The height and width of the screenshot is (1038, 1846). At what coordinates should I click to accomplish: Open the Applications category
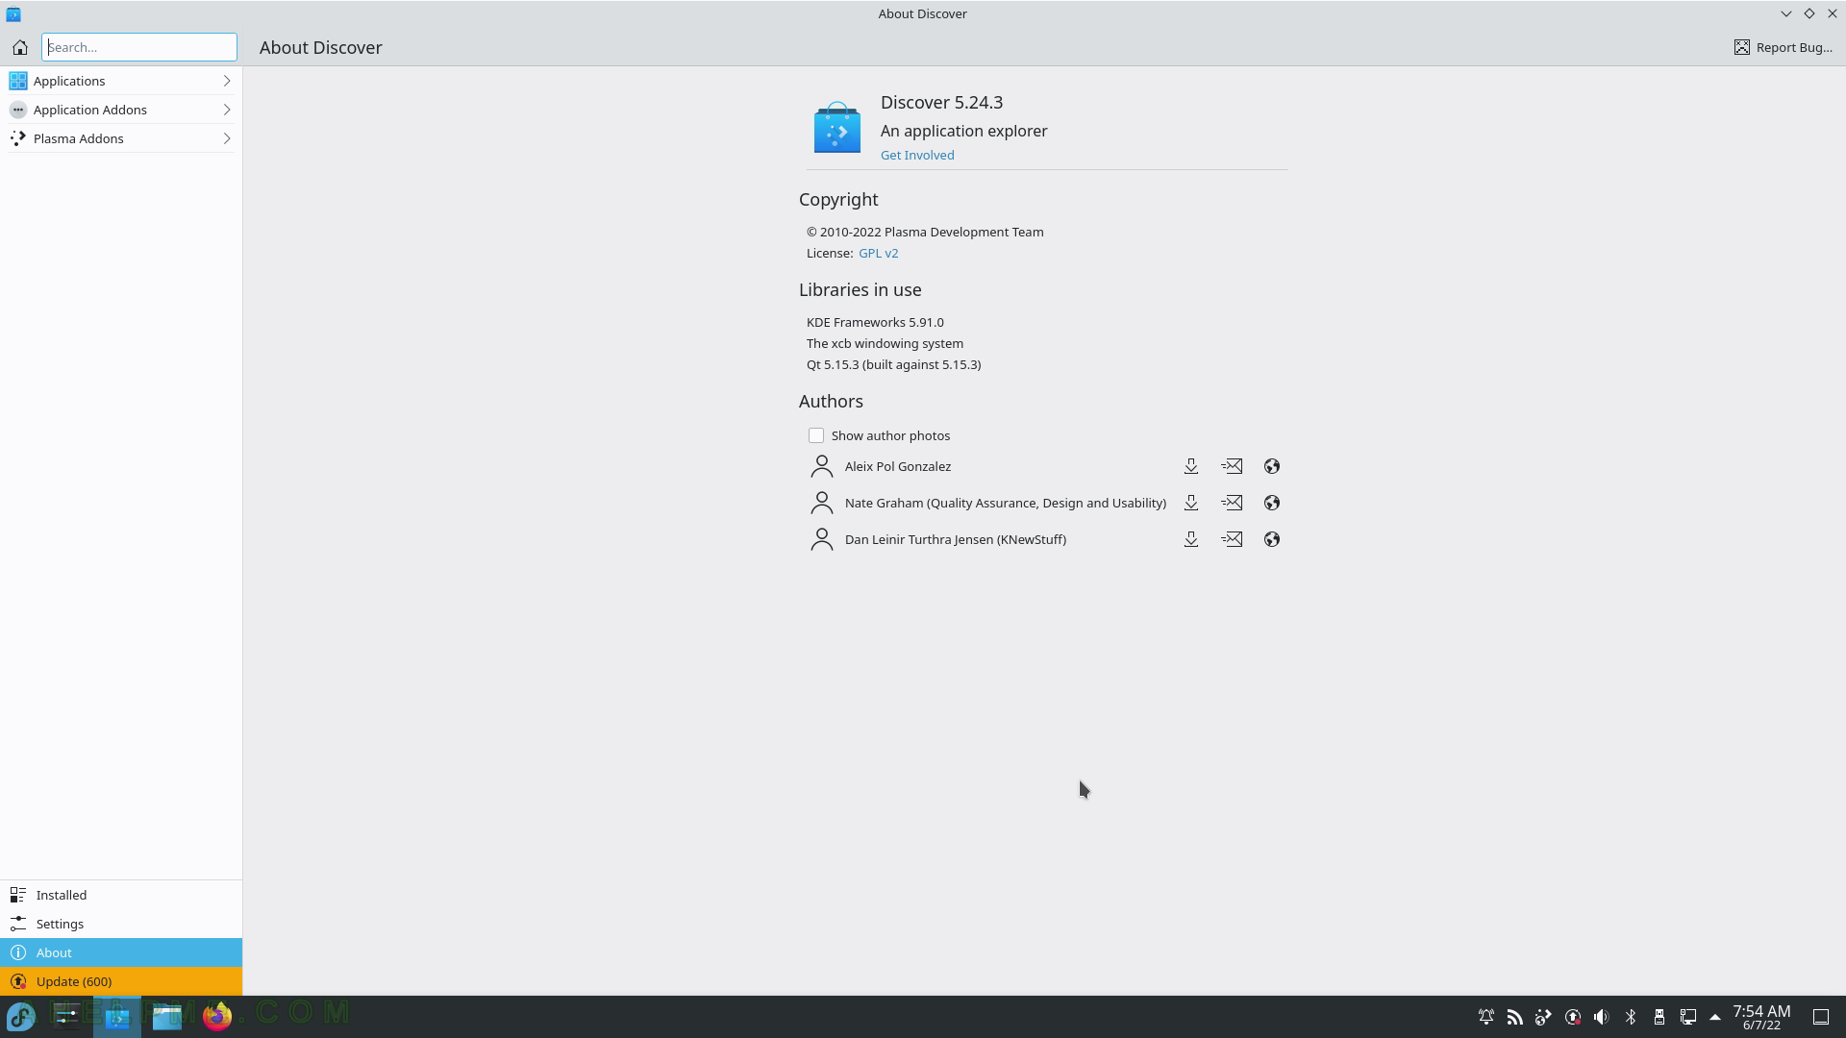(x=121, y=81)
